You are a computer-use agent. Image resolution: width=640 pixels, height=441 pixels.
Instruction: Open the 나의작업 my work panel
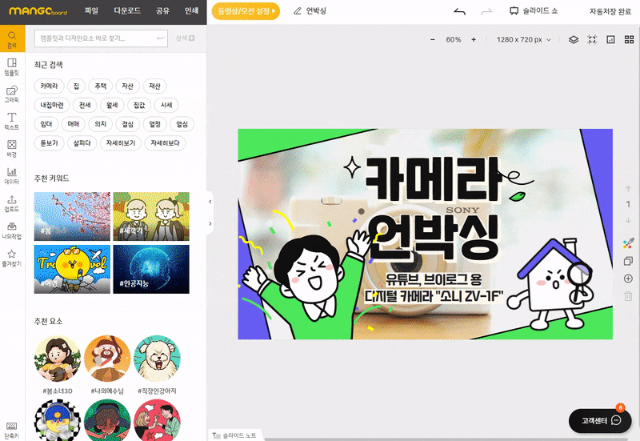point(12,231)
